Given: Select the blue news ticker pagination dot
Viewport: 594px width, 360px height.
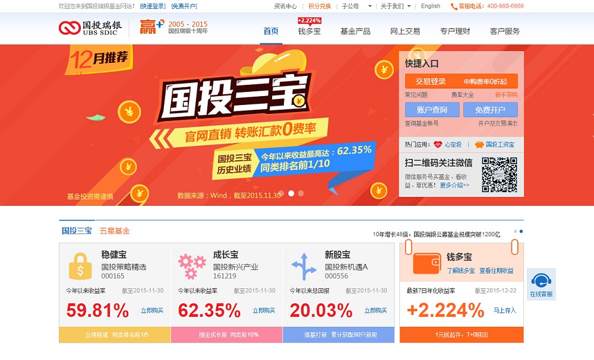Looking at the screenshot, I should (x=522, y=231).
